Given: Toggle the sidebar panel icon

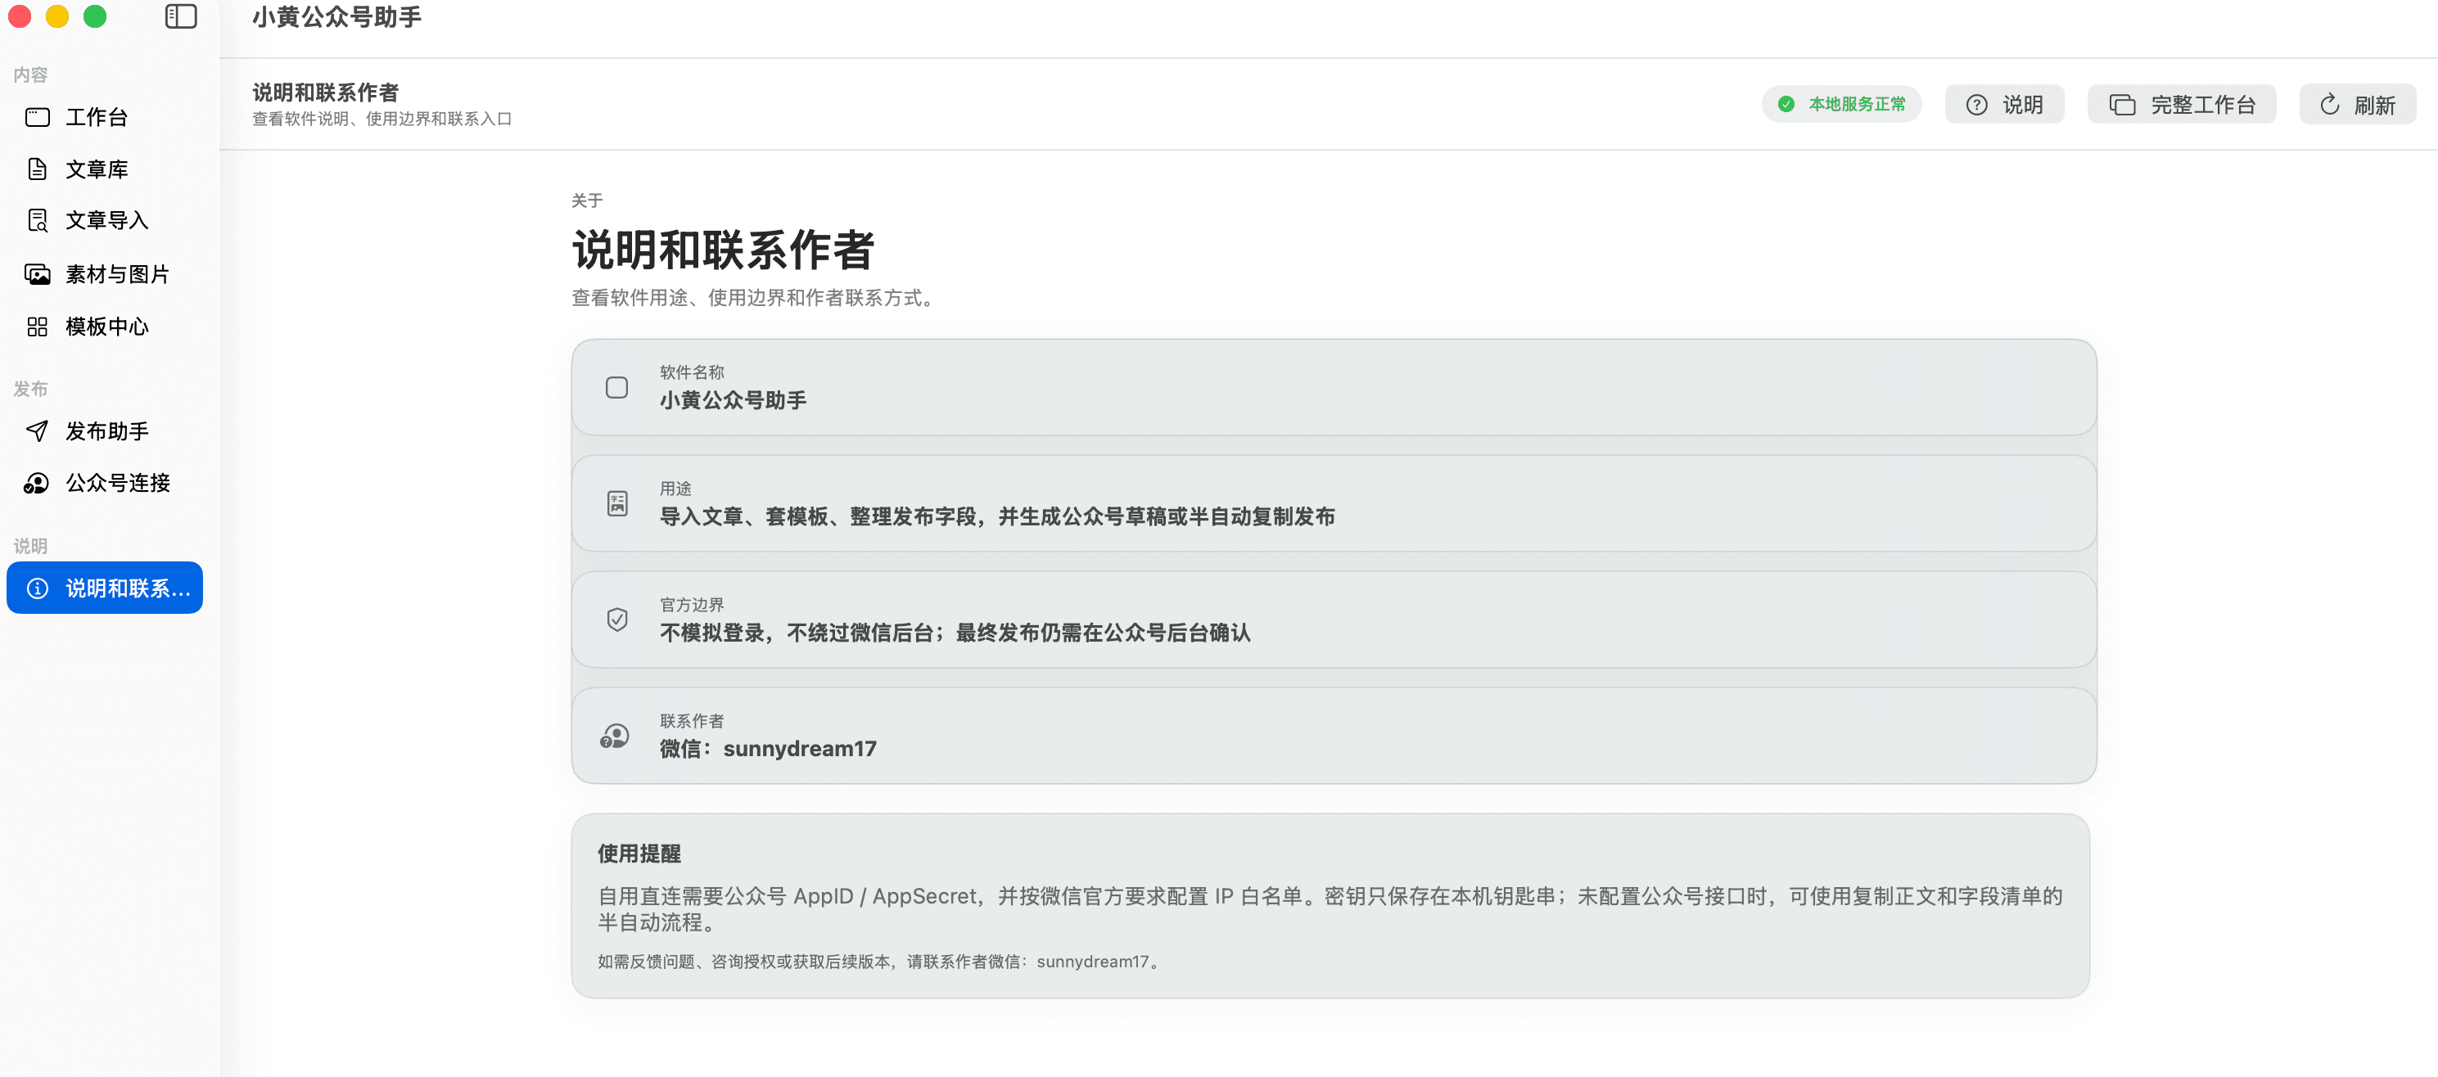Looking at the screenshot, I should click(181, 16).
